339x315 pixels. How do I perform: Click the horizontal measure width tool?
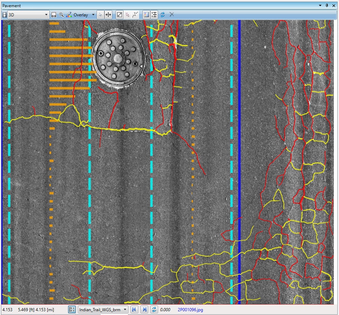[108, 15]
